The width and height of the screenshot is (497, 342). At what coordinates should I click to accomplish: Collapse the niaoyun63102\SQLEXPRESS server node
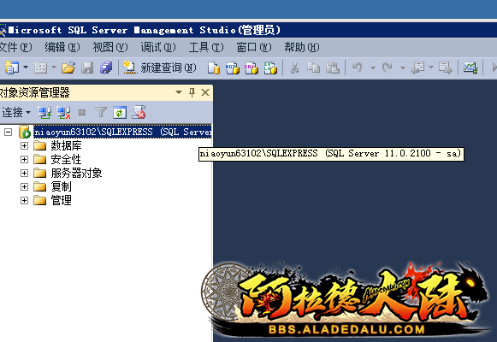pyautogui.click(x=9, y=132)
